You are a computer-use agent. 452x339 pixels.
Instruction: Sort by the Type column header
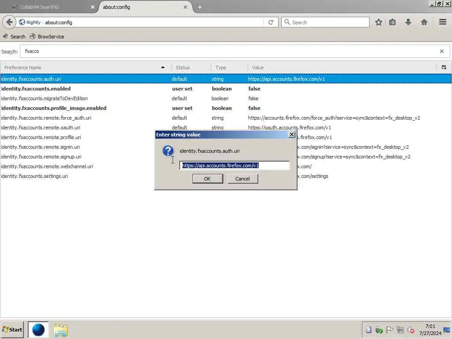pos(230,68)
